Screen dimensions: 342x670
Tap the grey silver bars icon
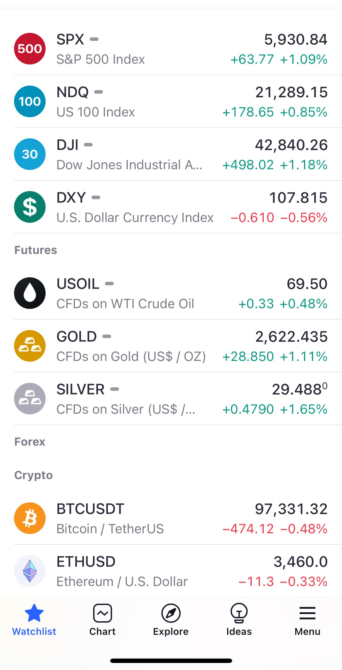pyautogui.click(x=30, y=399)
